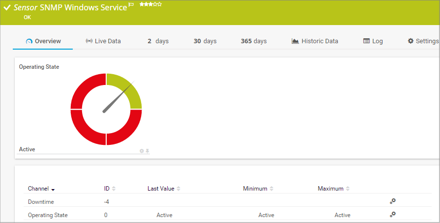Open the sensor Settings tab

(x=423, y=41)
